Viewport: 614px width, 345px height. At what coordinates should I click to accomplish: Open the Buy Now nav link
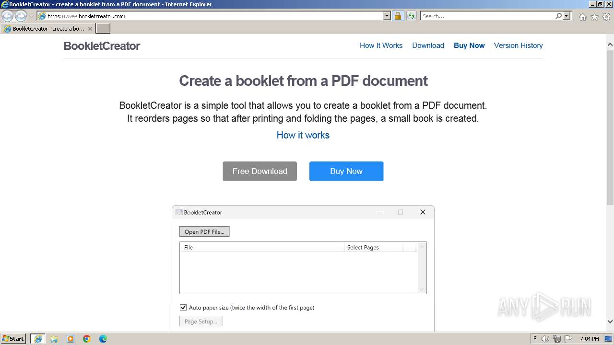coord(469,46)
